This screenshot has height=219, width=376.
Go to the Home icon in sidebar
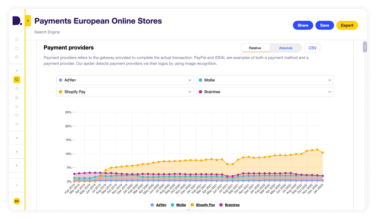coord(17,39)
